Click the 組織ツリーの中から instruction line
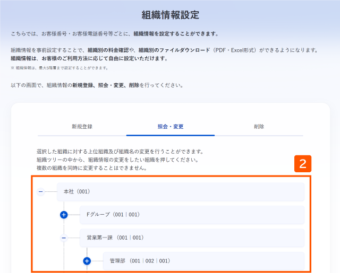Image resolution: width=340 pixels, height=273 pixels. pyautogui.click(x=117, y=160)
